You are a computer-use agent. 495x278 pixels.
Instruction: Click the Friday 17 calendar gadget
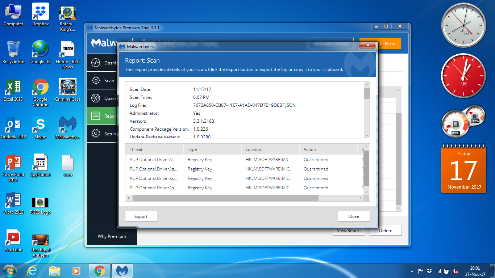(x=464, y=169)
